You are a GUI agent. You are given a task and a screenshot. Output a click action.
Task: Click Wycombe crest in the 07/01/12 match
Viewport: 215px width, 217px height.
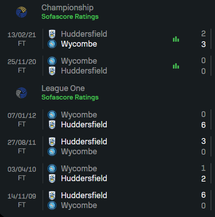coord(52,115)
